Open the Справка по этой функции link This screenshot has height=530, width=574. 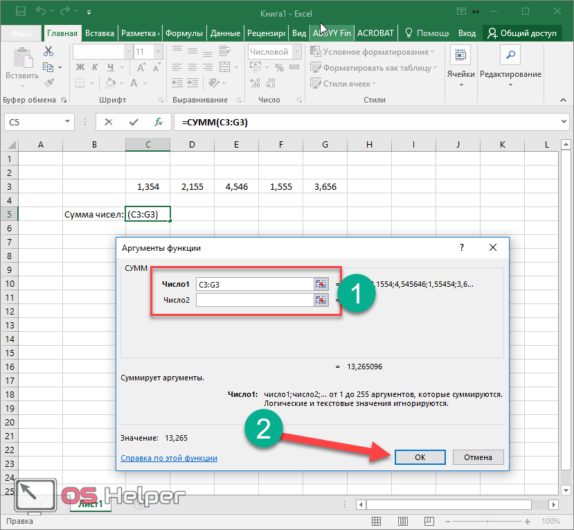tap(169, 458)
